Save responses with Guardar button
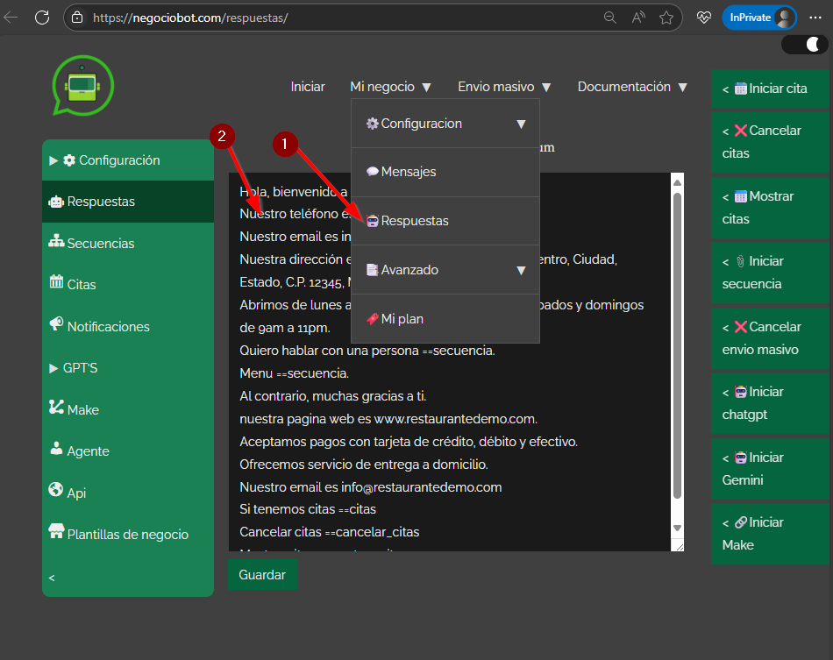 [x=262, y=575]
